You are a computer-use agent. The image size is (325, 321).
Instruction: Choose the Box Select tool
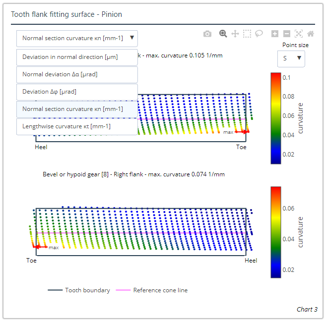point(247,34)
